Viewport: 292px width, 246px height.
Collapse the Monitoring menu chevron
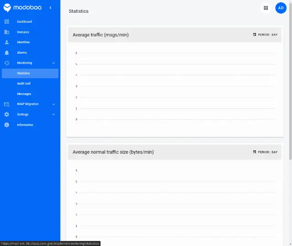coord(54,63)
